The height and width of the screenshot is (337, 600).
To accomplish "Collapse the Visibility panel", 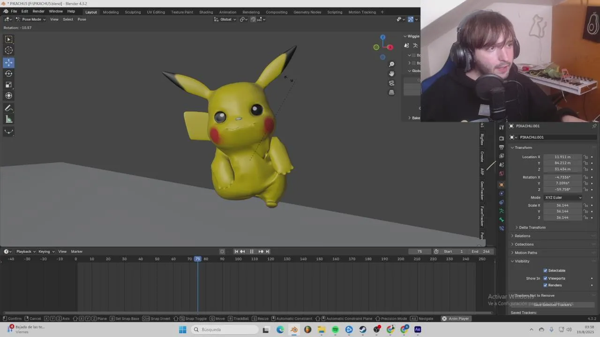I will (x=522, y=261).
